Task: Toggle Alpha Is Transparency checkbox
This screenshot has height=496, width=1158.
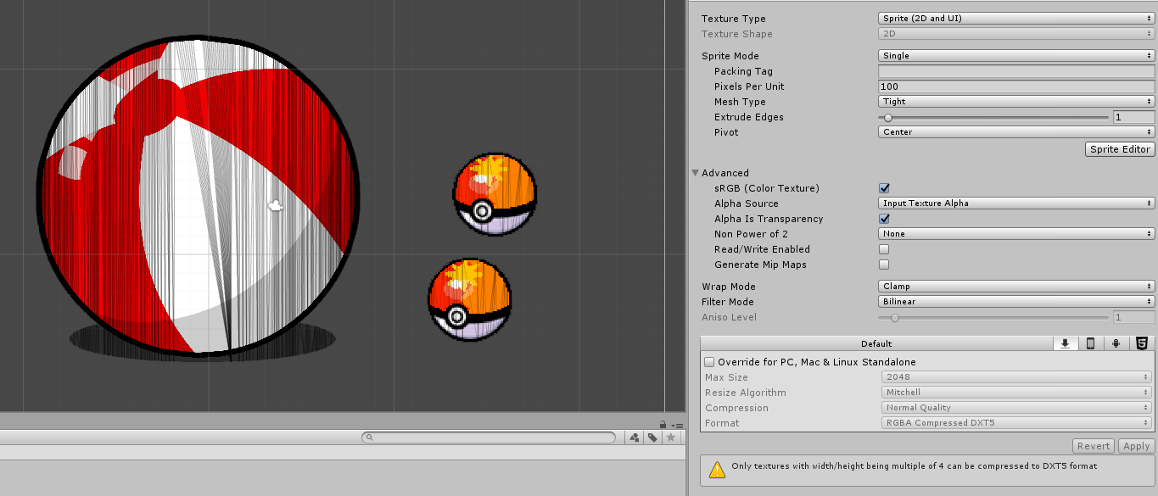Action: coord(884,219)
